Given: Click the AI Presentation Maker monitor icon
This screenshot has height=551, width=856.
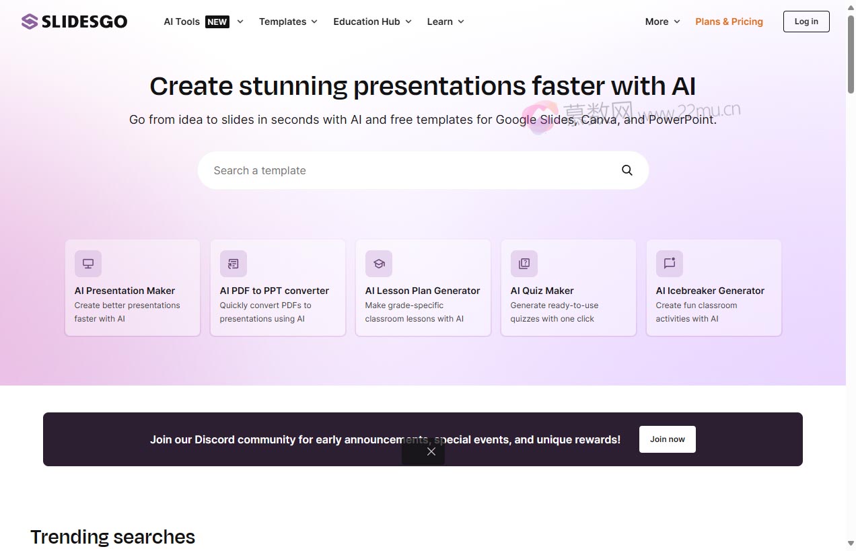Looking at the screenshot, I should pyautogui.click(x=88, y=264).
